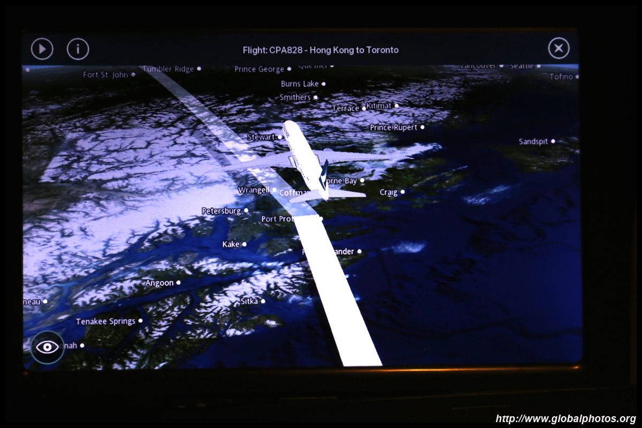Tap the Prince Rupert city marker
This screenshot has width=642, height=428.
coord(422,127)
